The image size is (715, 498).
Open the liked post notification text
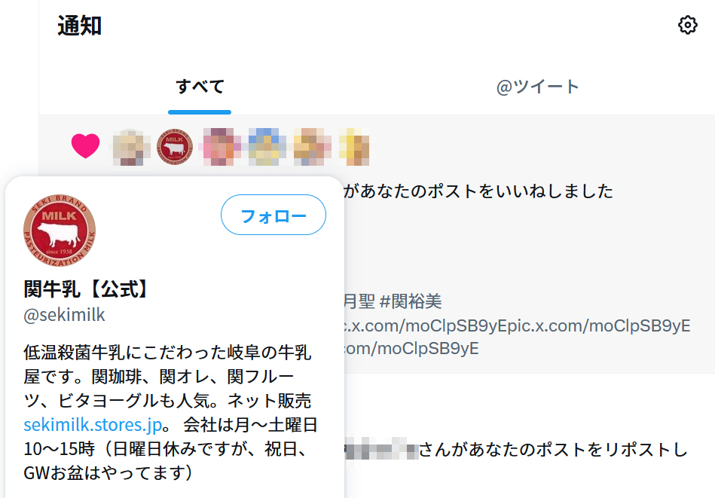[x=478, y=191]
